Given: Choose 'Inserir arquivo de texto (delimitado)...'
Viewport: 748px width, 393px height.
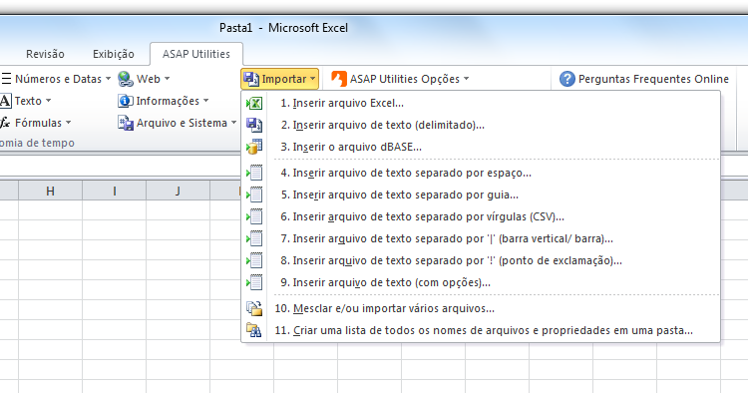Looking at the screenshot, I should pos(481,125).
